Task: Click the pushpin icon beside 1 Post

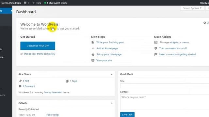Action: point(20,81)
